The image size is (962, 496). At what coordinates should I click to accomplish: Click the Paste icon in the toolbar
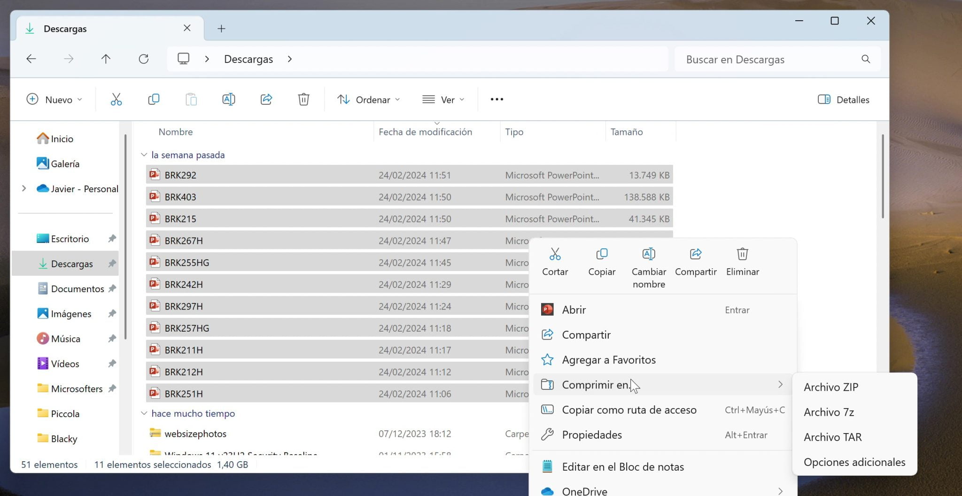(191, 99)
